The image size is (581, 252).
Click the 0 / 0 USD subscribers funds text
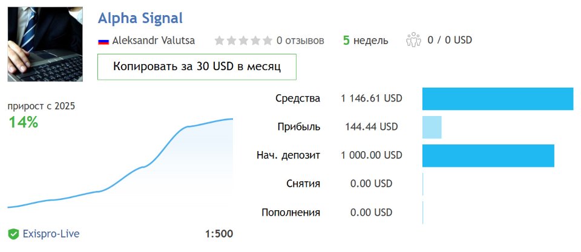click(449, 40)
